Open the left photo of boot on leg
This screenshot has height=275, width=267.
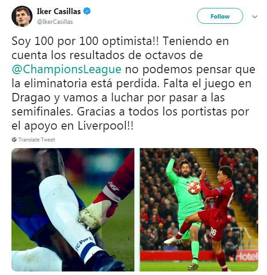click(73, 210)
